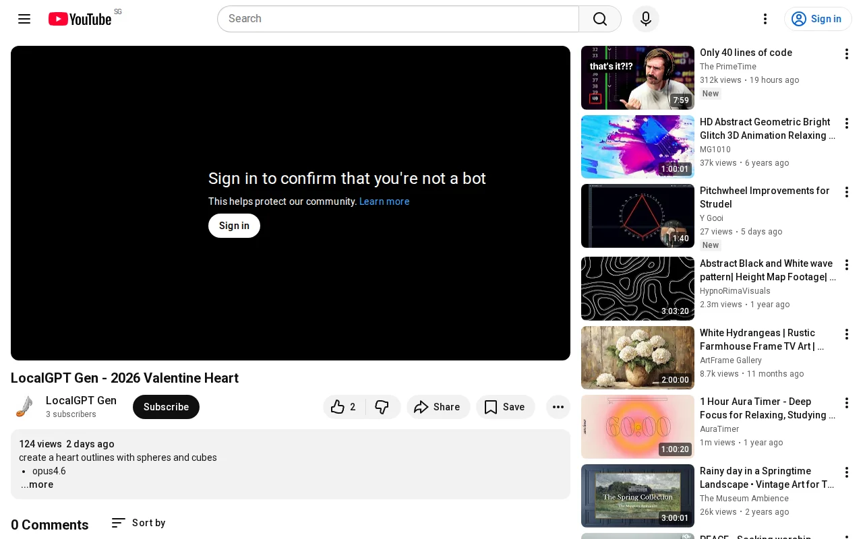Open 'White Hydrangeas | Rustic Farmhouse' title

click(x=762, y=340)
